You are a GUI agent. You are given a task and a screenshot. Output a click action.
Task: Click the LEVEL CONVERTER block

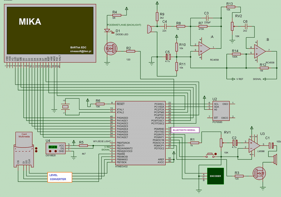pyautogui.click(x=59, y=177)
